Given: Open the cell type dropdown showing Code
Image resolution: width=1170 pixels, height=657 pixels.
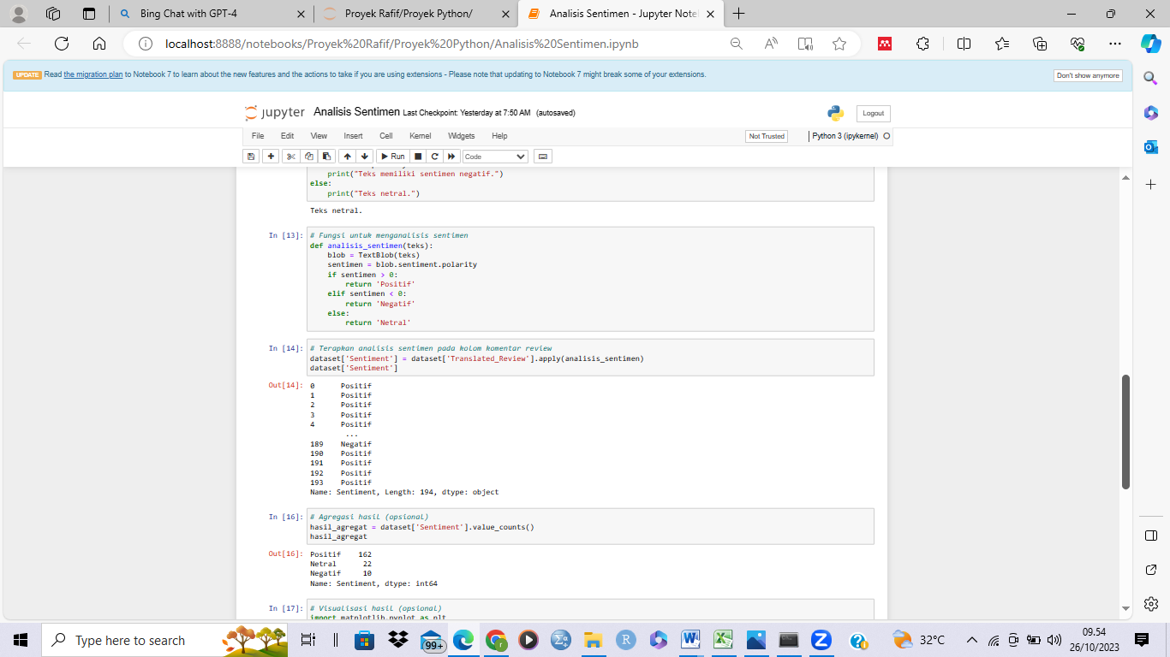Looking at the screenshot, I should [495, 157].
